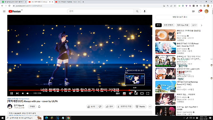Open YouTube hamburger guide menu
Image resolution: width=213 pixels, height=120 pixels.
click(4, 11)
